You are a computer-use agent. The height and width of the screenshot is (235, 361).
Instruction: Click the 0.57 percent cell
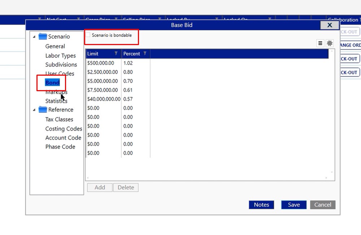point(128,99)
